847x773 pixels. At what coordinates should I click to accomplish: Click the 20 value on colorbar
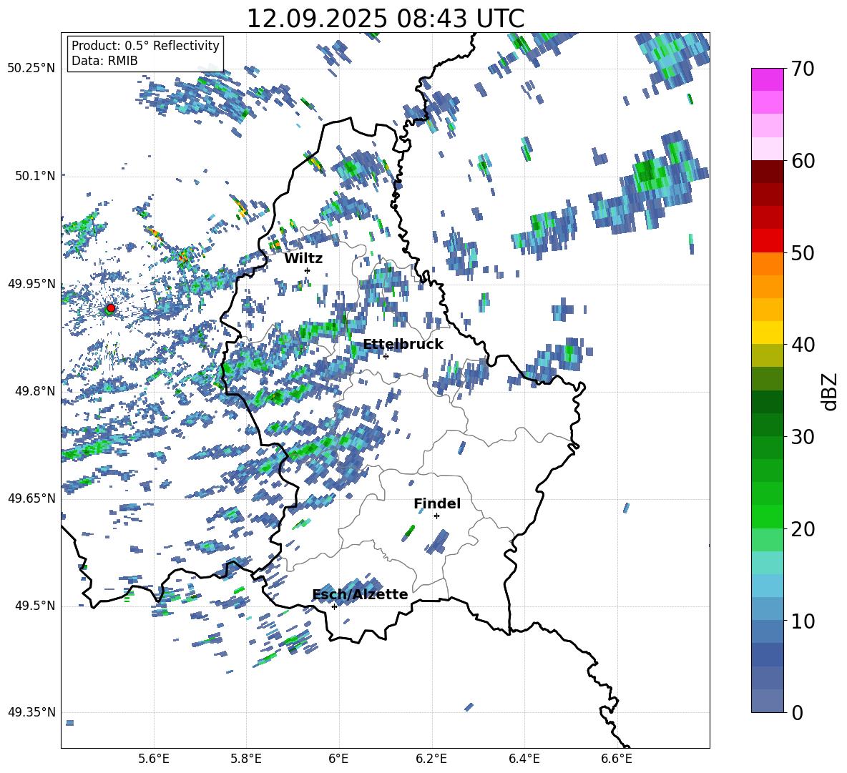pyautogui.click(x=803, y=528)
